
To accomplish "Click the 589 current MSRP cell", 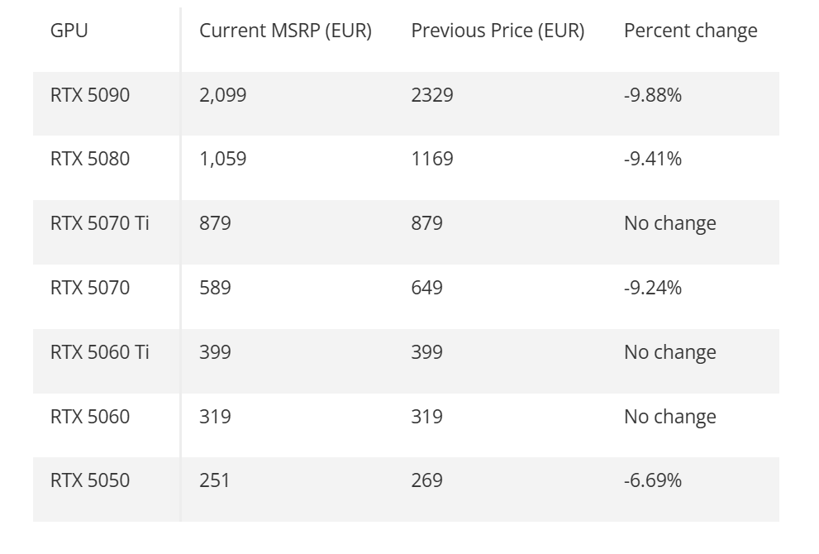I will 215,288.
